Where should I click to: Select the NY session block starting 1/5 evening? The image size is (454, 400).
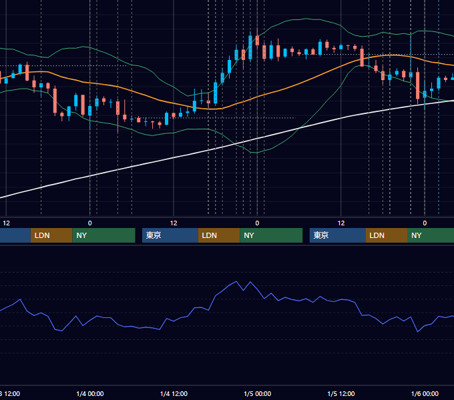[x=431, y=235]
